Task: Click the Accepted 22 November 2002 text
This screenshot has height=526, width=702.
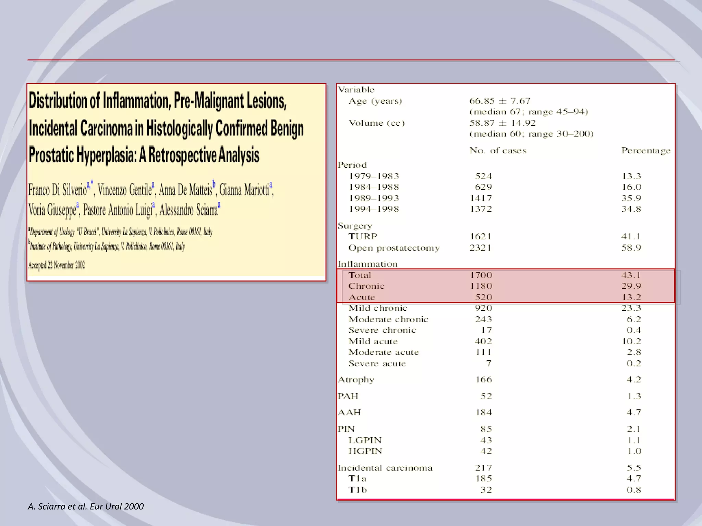Action: 57,265
